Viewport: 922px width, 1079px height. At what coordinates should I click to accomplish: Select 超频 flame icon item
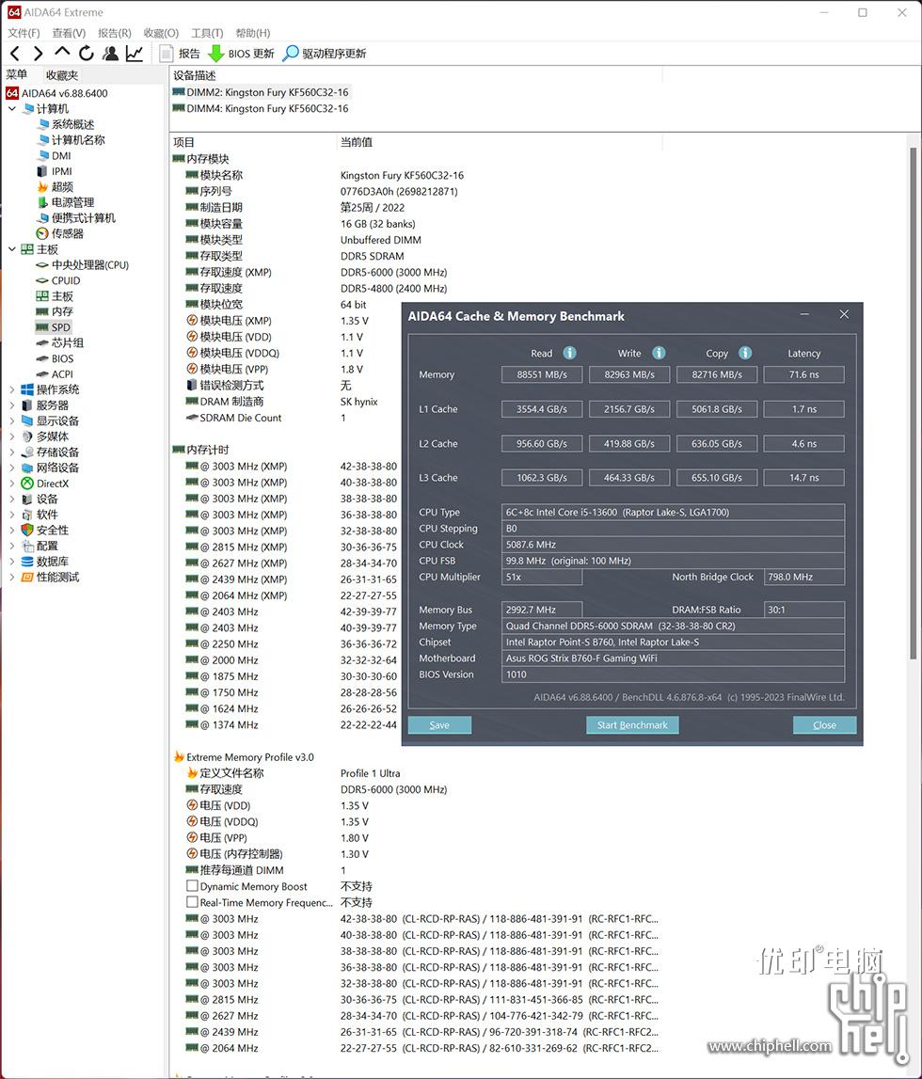tap(56, 186)
